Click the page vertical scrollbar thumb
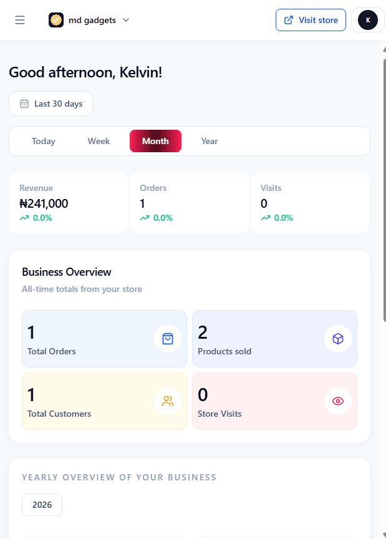The width and height of the screenshot is (386, 539). tap(384, 190)
